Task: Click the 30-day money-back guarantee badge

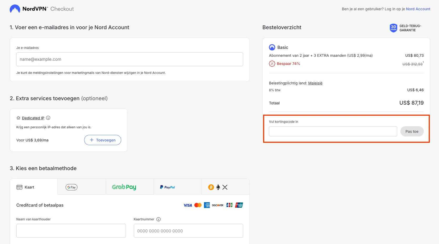Action: point(393,28)
